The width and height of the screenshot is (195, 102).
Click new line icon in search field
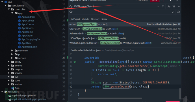click(x=163, y=6)
